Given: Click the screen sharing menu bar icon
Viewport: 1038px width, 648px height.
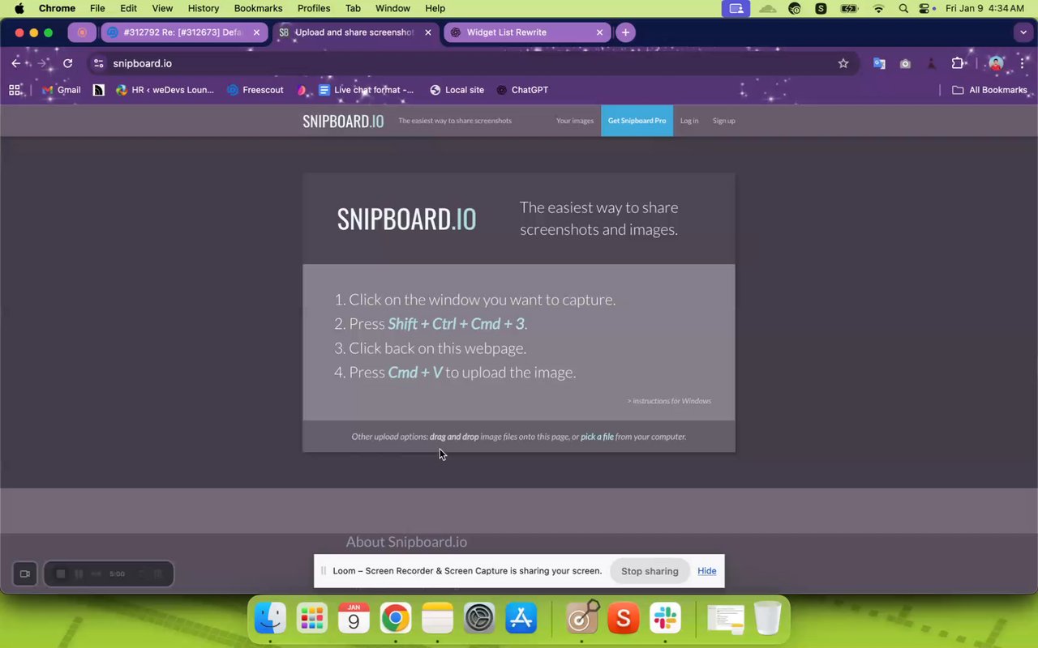Looking at the screenshot, I should click(736, 8).
